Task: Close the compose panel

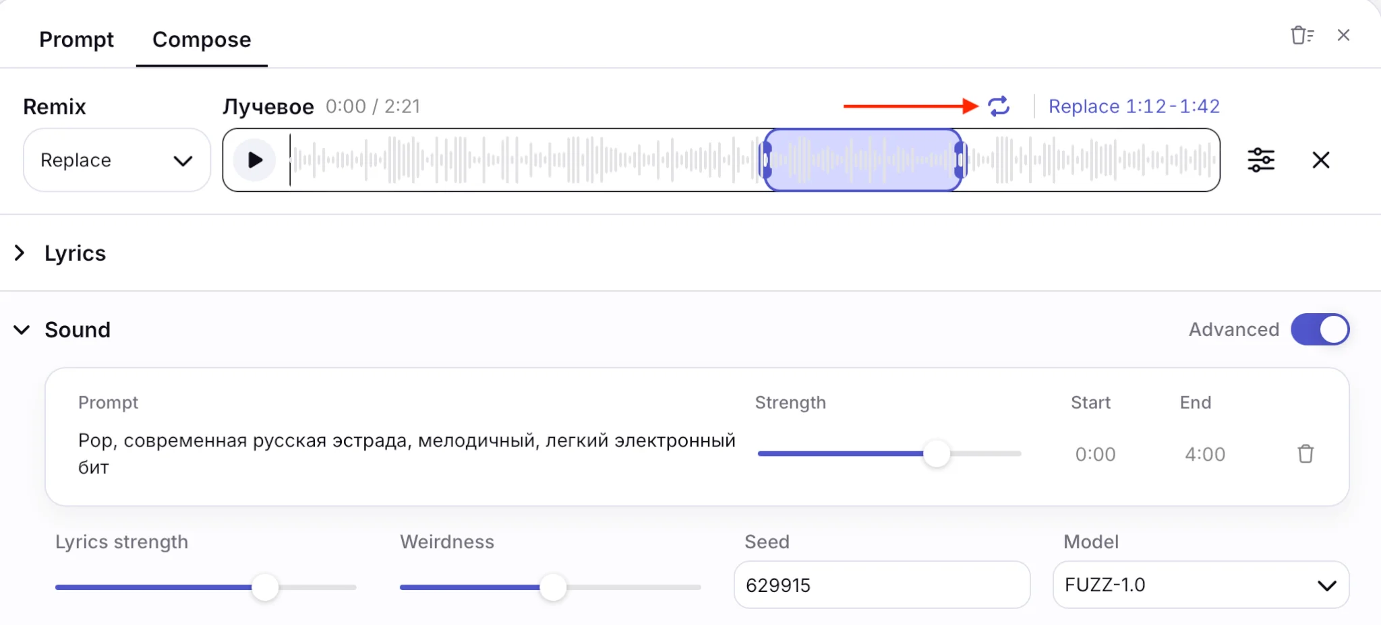Action: pos(1343,35)
